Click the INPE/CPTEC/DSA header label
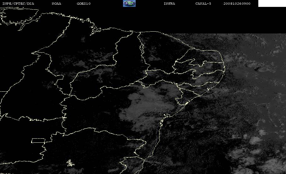286x174 pixels. 18,4
